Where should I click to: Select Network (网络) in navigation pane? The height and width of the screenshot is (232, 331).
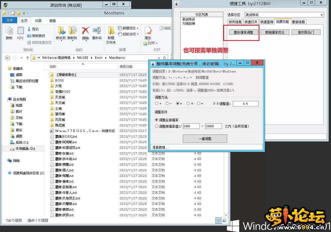14,161
